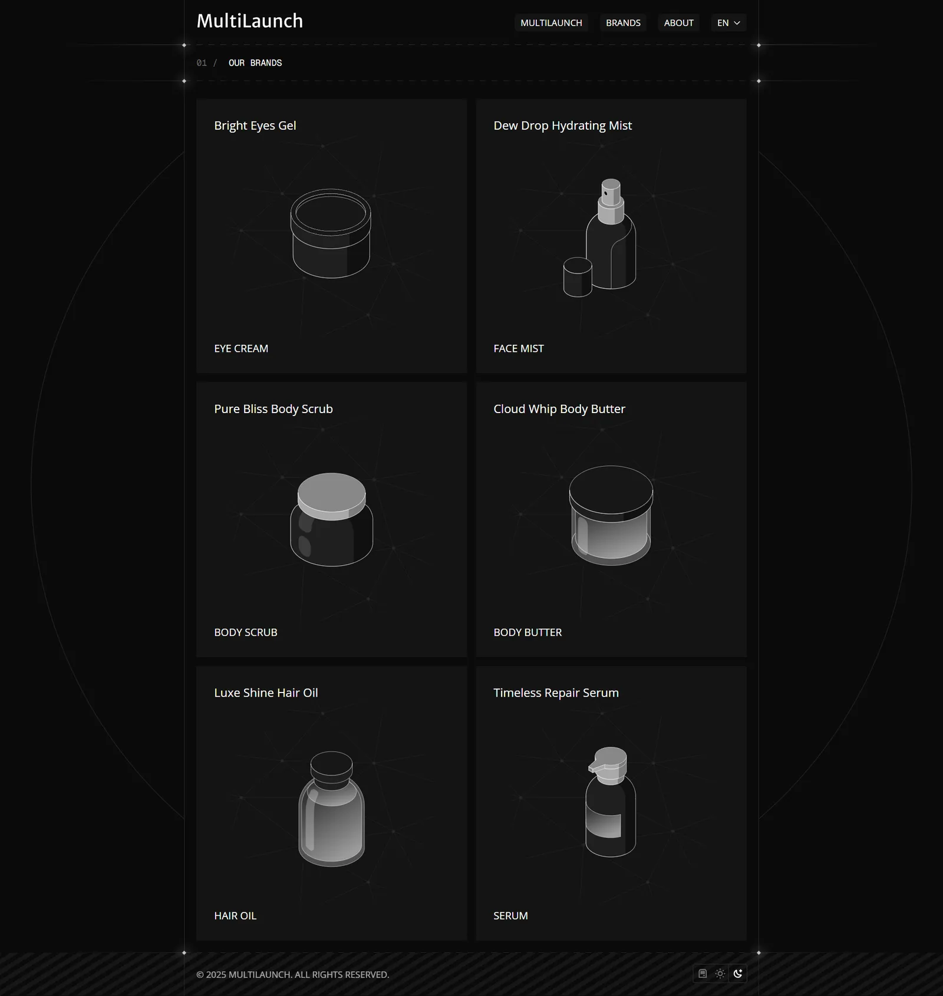Viewport: 943px width, 996px height.
Task: Click the MultiLaunch logo in the header
Action: (x=250, y=21)
